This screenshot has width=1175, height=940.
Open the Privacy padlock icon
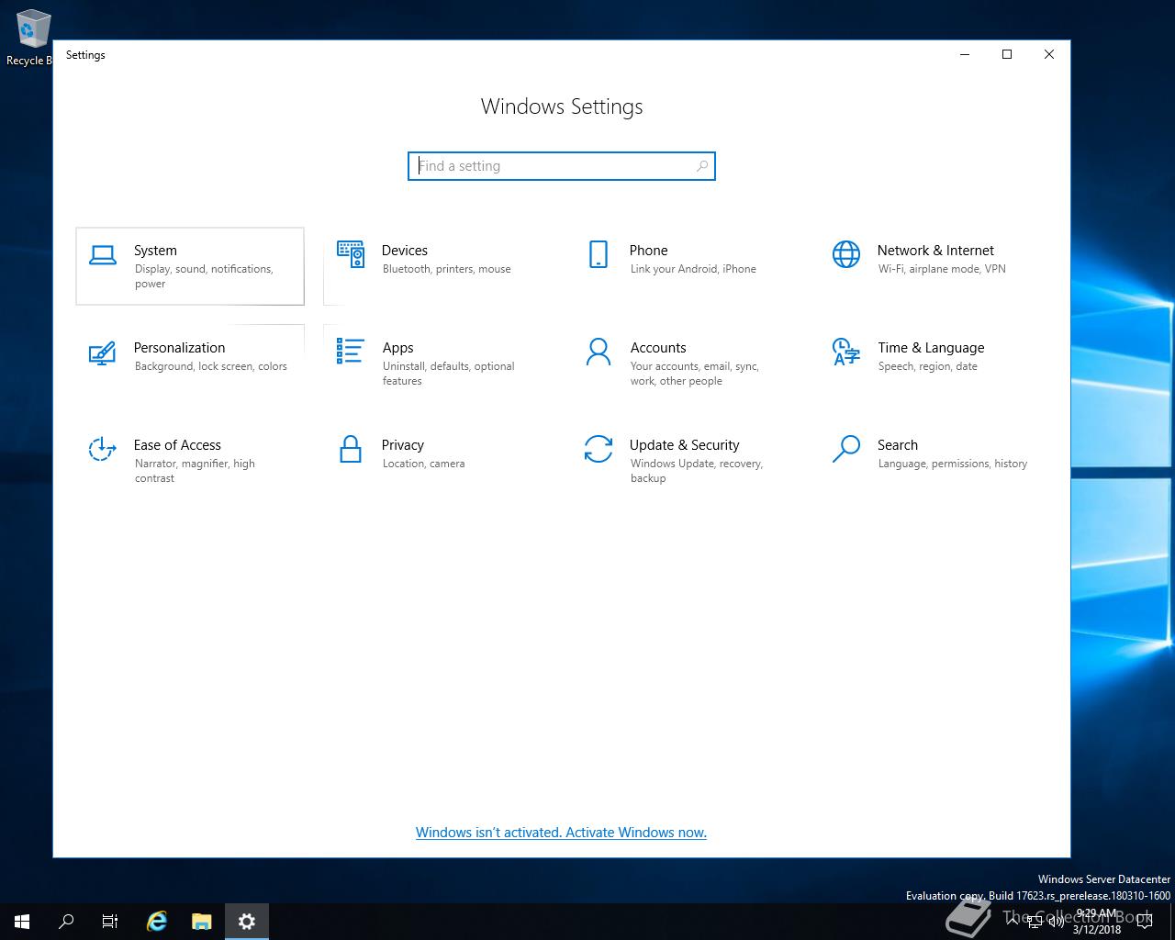tap(351, 449)
